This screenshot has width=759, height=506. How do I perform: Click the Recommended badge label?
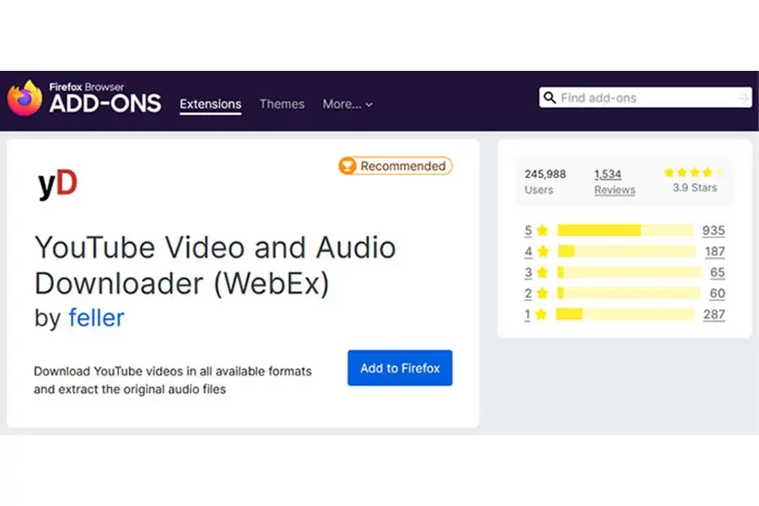(402, 166)
